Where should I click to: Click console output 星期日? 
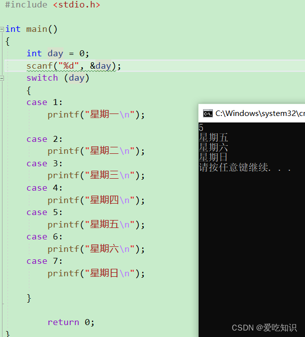213,157
